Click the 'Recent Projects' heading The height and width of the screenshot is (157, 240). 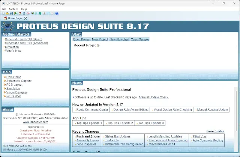point(87,45)
